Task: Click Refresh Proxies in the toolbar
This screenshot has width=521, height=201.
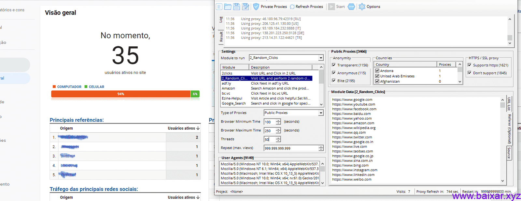Action: 306,6
